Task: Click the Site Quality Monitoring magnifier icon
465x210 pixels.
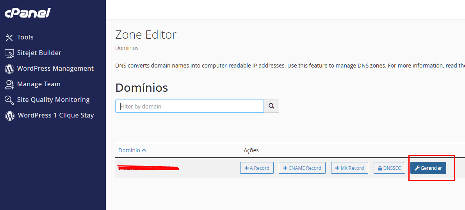Action: tap(9, 100)
